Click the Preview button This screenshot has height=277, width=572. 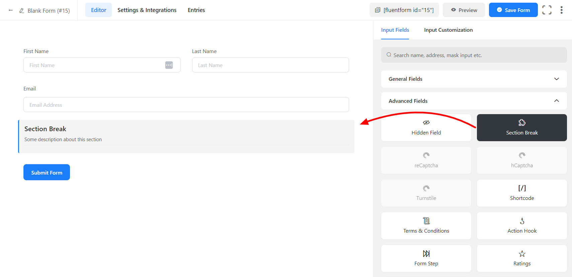[464, 10]
